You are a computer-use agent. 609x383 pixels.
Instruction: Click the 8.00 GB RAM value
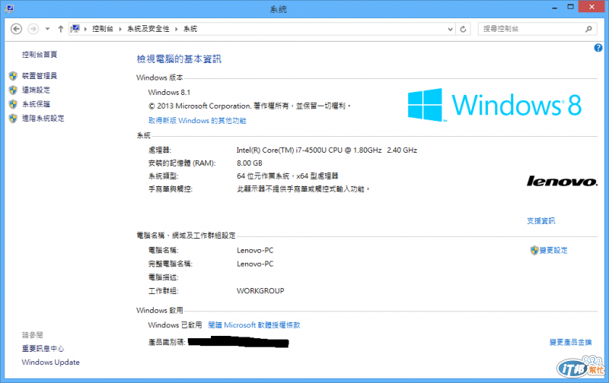click(250, 163)
